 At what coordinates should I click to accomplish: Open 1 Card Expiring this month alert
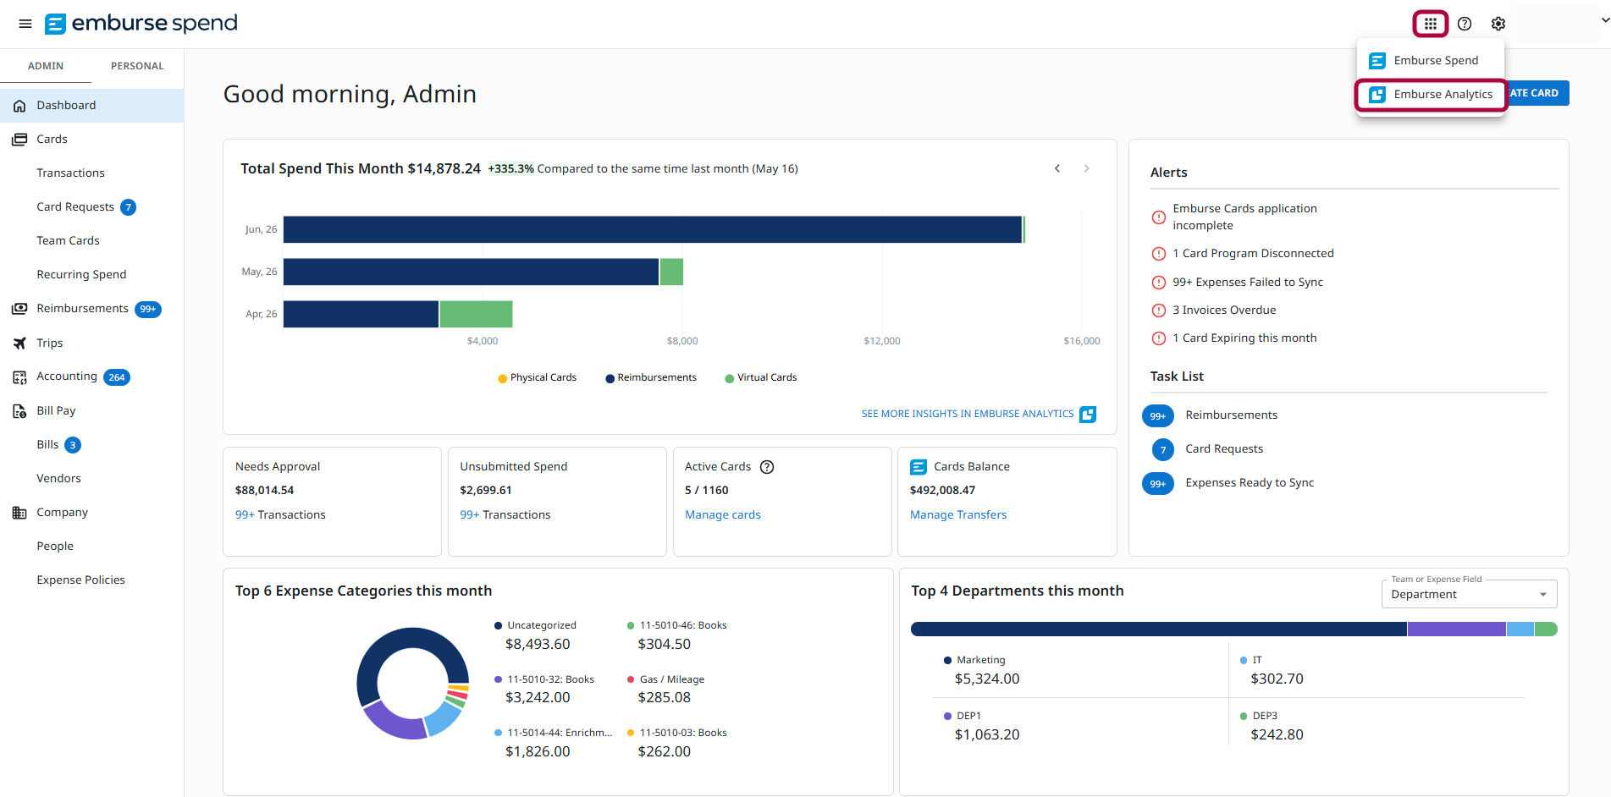click(x=1244, y=338)
